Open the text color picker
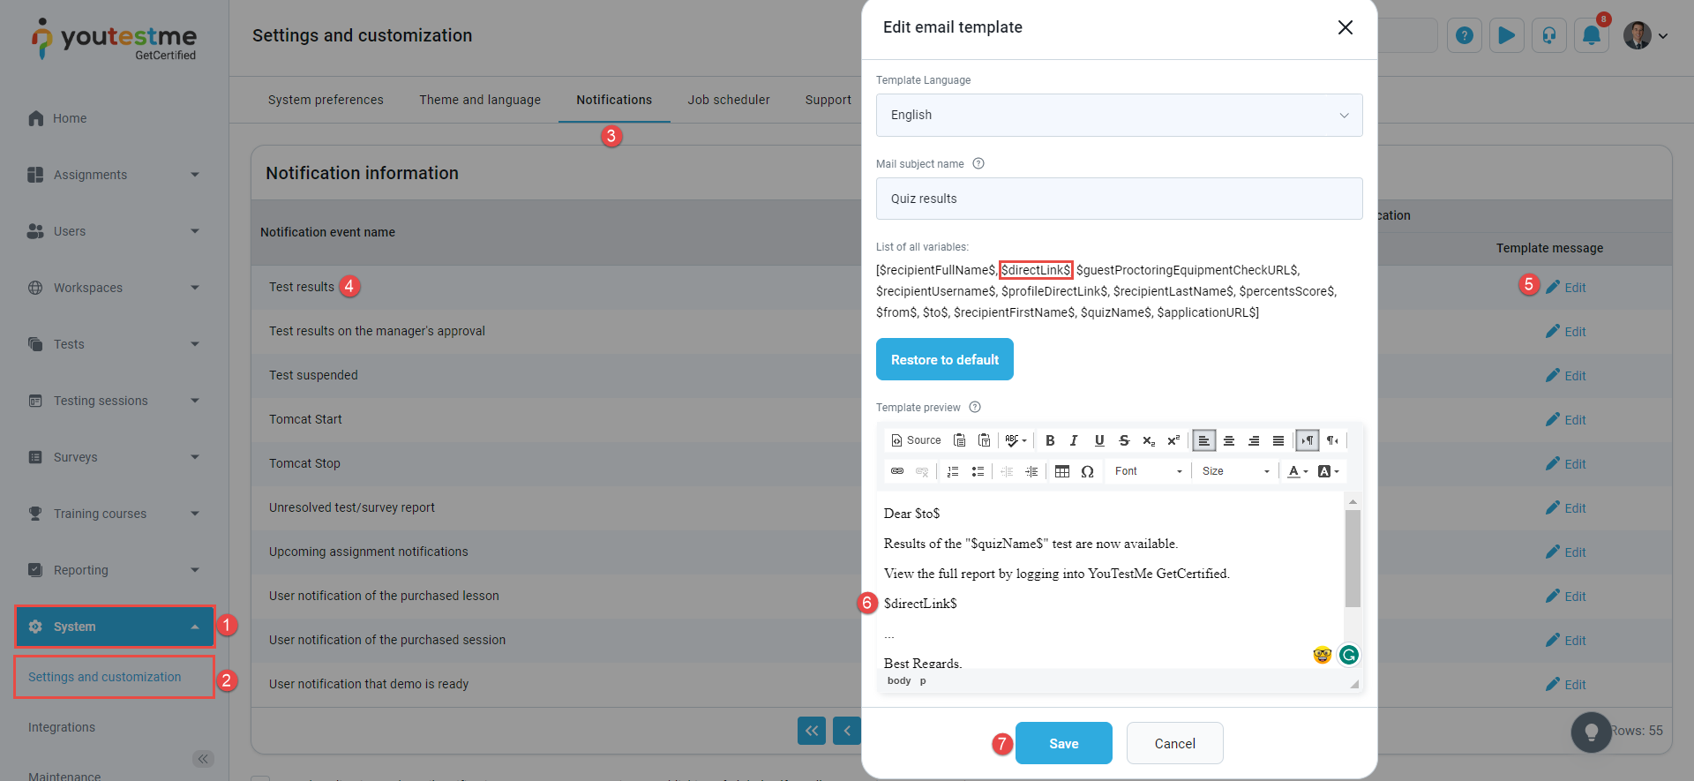The height and width of the screenshot is (781, 1694). pyautogui.click(x=1297, y=471)
